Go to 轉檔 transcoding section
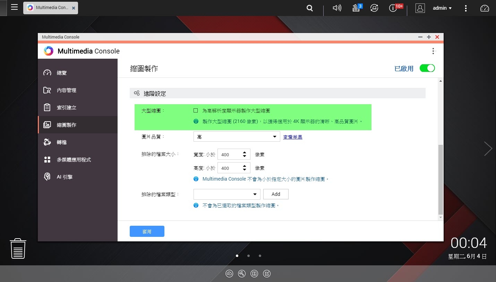This screenshot has height=282, width=496. (x=78, y=142)
